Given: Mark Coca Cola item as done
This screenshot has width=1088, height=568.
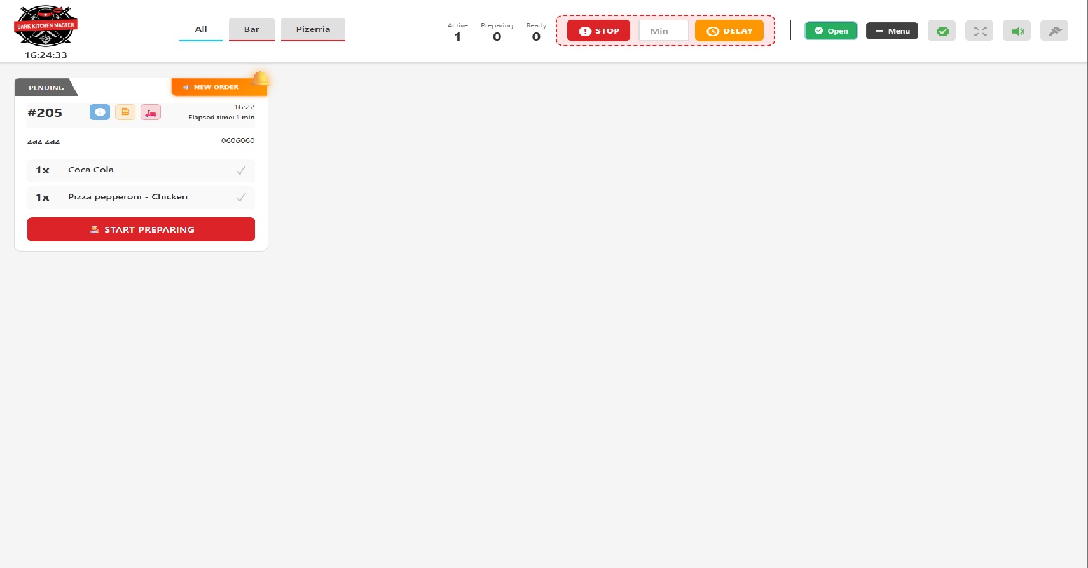Looking at the screenshot, I should [x=241, y=170].
